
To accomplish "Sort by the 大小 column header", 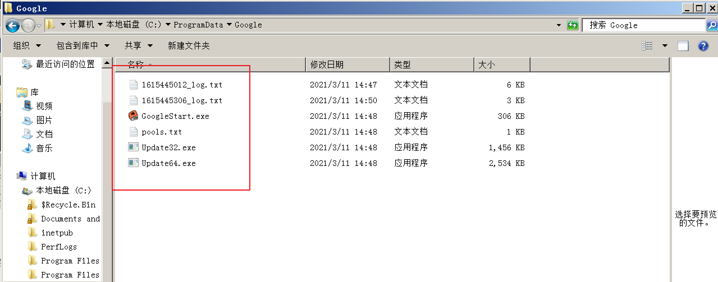I will point(502,65).
